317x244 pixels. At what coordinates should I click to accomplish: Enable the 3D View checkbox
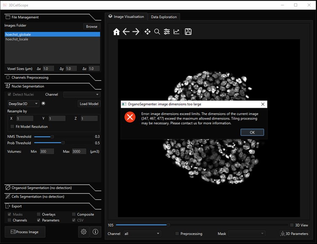click(292, 225)
